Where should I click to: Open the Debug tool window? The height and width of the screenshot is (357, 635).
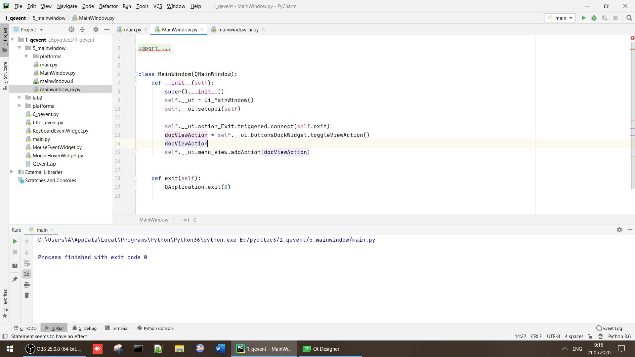(85, 328)
